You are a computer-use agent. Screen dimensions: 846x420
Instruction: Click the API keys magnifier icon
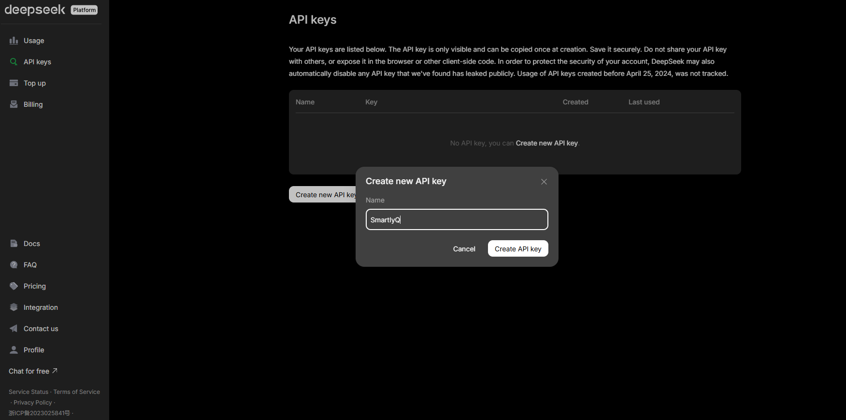point(14,62)
